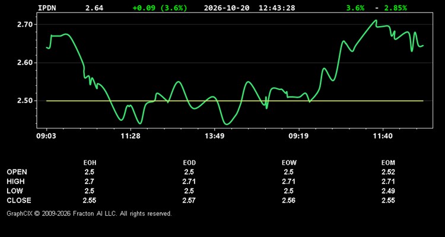The height and width of the screenshot is (237, 445).
Task: Click the - 2.85% value in header
Action: pos(391,8)
